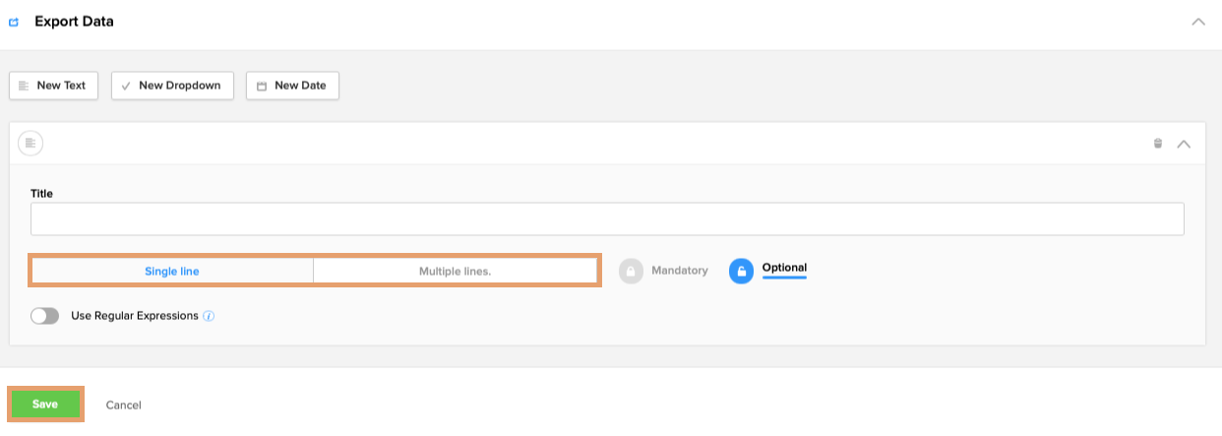Image resolution: width=1222 pixels, height=436 pixels.
Task: Click the grey Mandatory lock icon
Action: tap(631, 271)
